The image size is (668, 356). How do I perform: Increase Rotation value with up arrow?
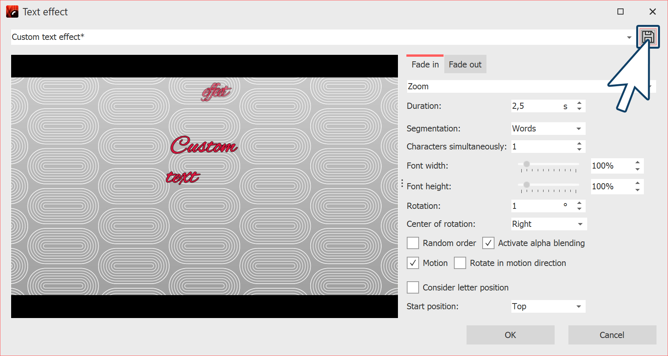(x=579, y=203)
